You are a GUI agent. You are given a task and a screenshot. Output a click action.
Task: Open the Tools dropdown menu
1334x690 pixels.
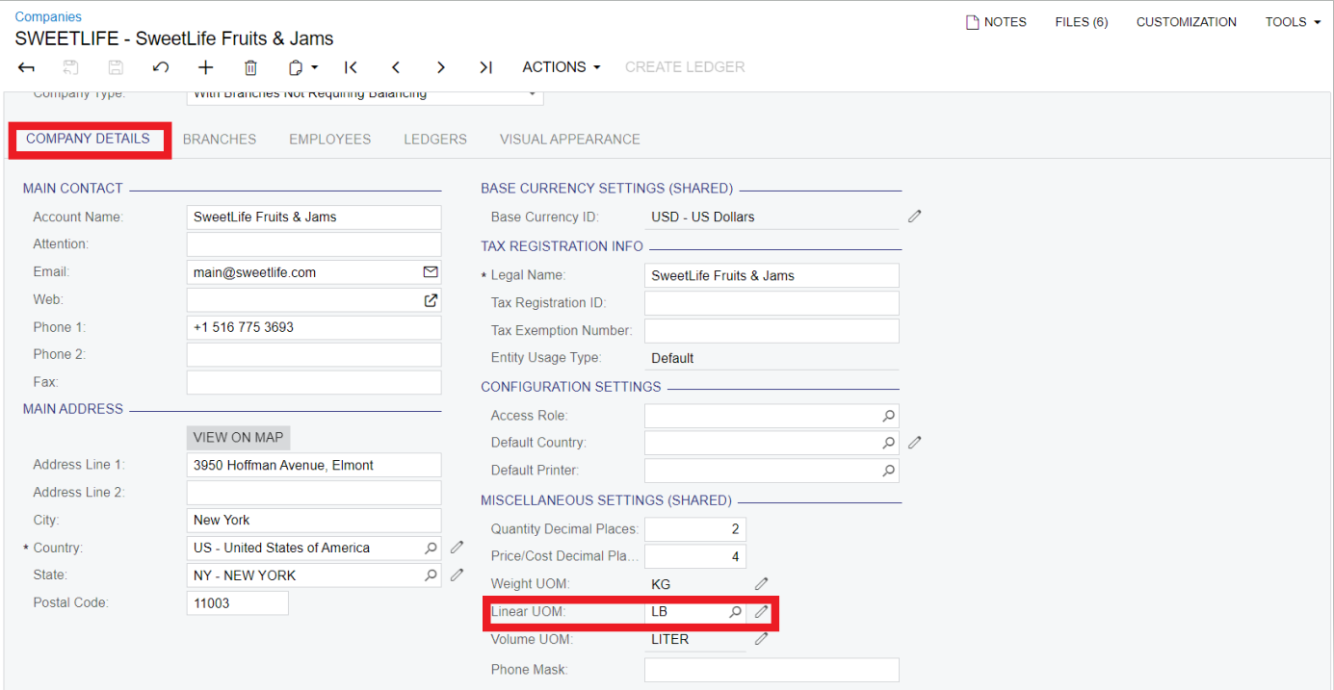tap(1292, 22)
